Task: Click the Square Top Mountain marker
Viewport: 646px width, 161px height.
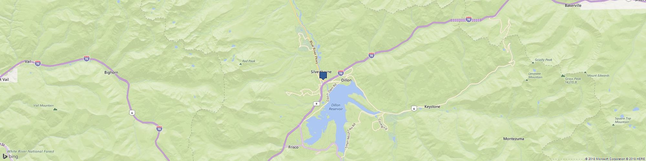Action: pos(613,124)
